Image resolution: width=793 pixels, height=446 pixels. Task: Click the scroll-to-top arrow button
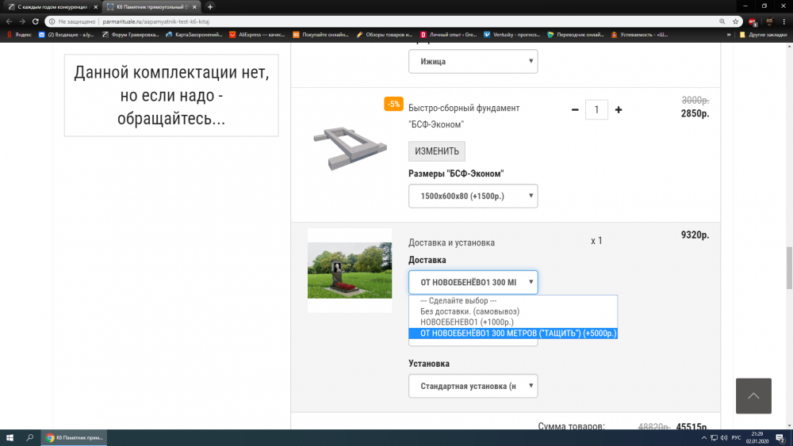pyautogui.click(x=753, y=396)
